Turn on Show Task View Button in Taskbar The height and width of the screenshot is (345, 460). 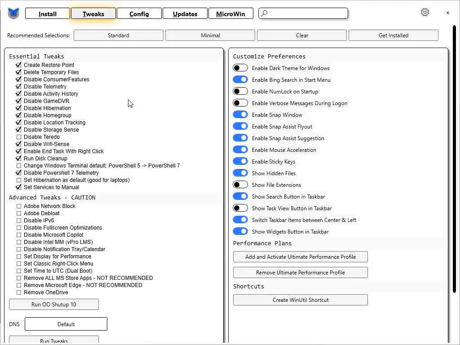(240, 208)
